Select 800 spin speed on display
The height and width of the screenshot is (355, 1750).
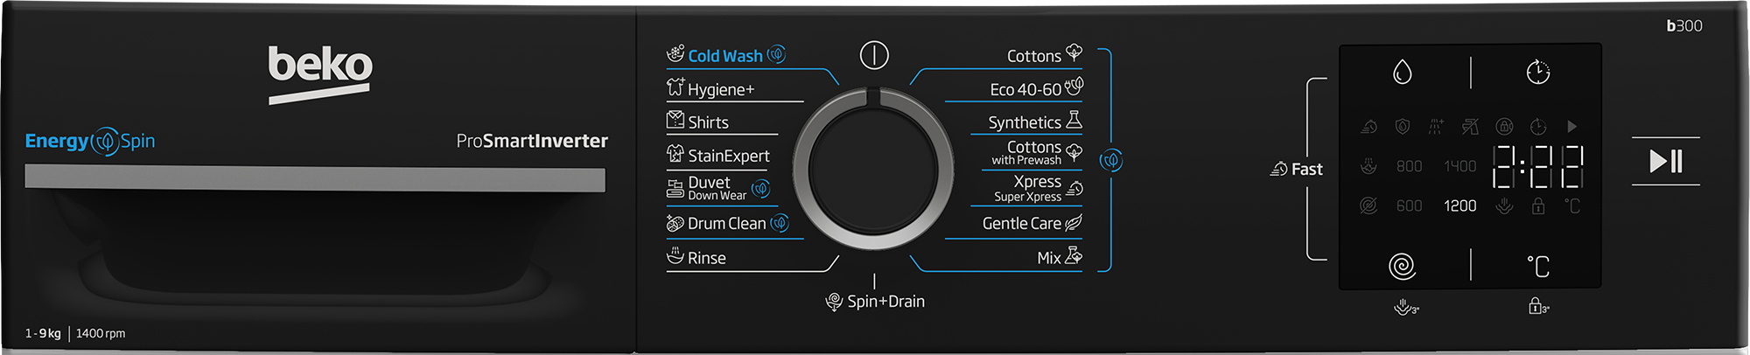(x=1409, y=166)
